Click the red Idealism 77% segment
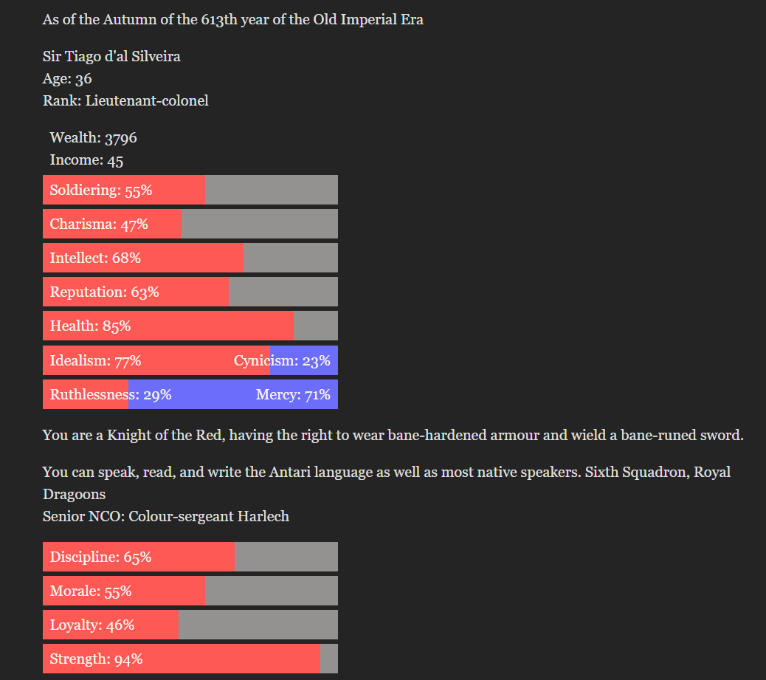 pyautogui.click(x=156, y=360)
